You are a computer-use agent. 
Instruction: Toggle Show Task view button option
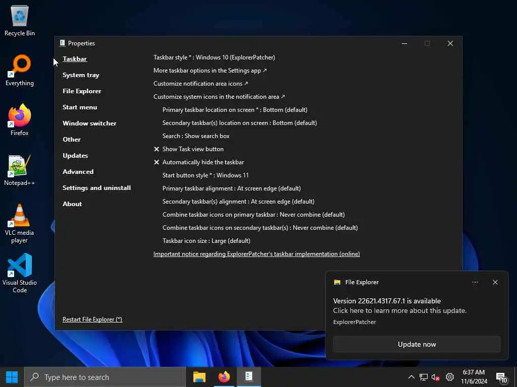click(x=189, y=149)
